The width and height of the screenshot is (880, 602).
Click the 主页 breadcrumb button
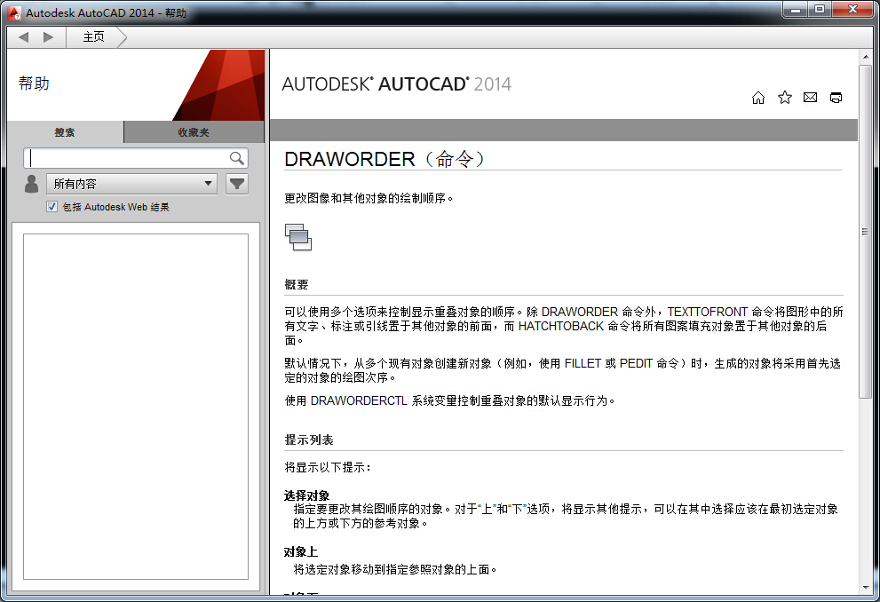pos(94,36)
